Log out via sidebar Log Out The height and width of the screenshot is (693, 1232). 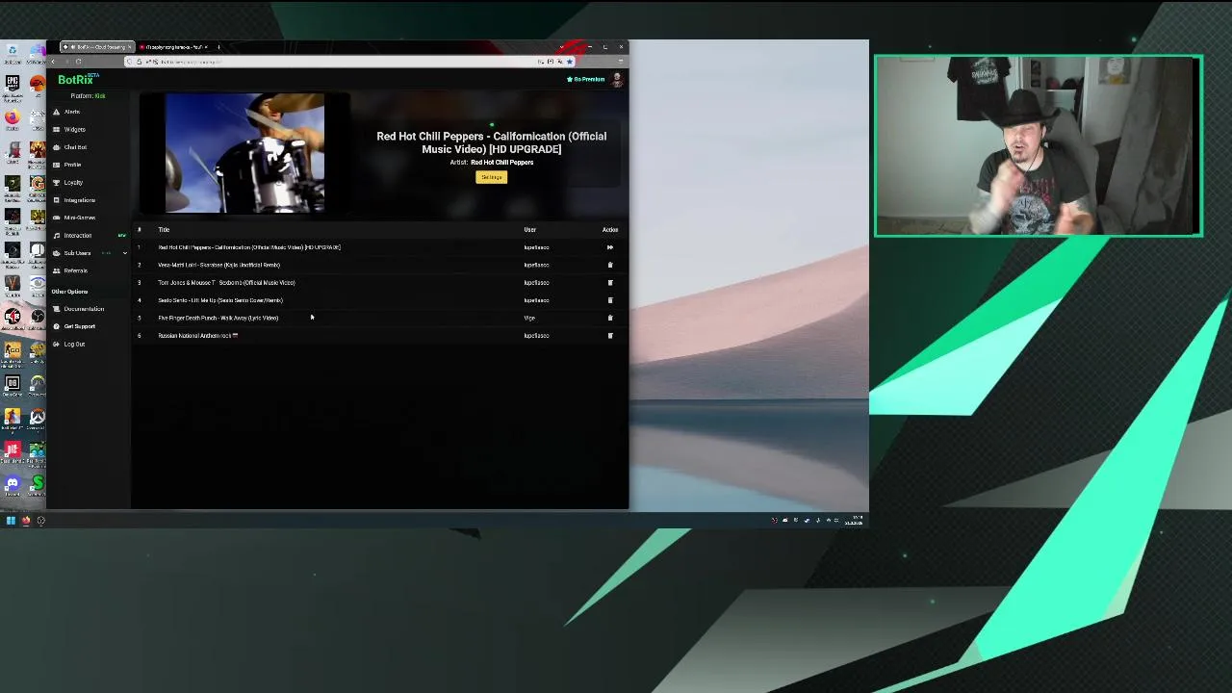click(x=69, y=344)
